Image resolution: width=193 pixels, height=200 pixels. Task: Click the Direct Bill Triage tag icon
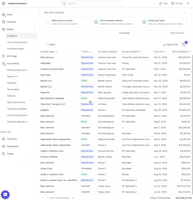coord(4,154)
